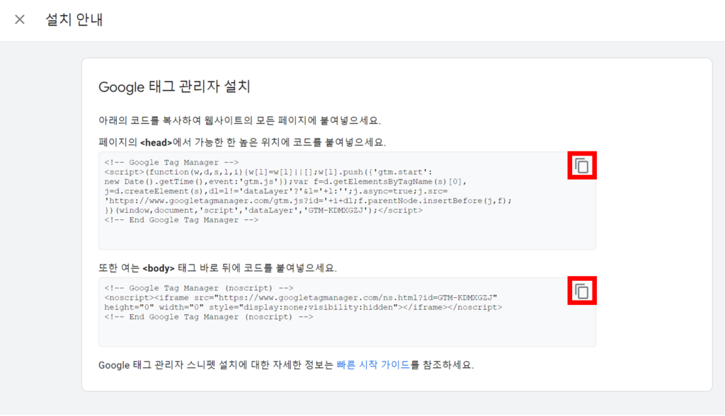725x416 pixels.
Task: Click inside the head script code box
Action: (347, 201)
